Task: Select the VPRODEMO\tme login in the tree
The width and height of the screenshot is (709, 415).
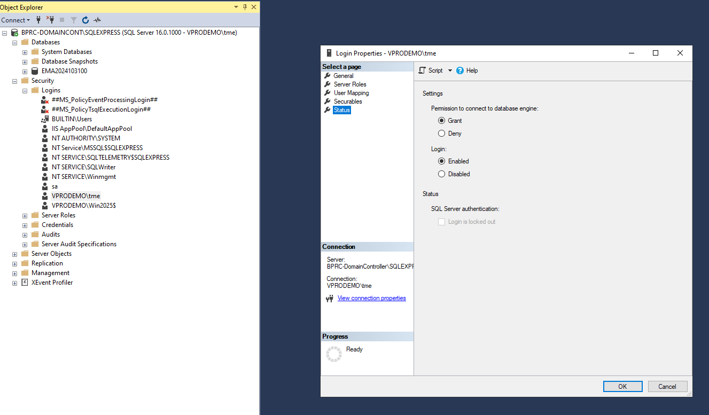Action: point(75,195)
